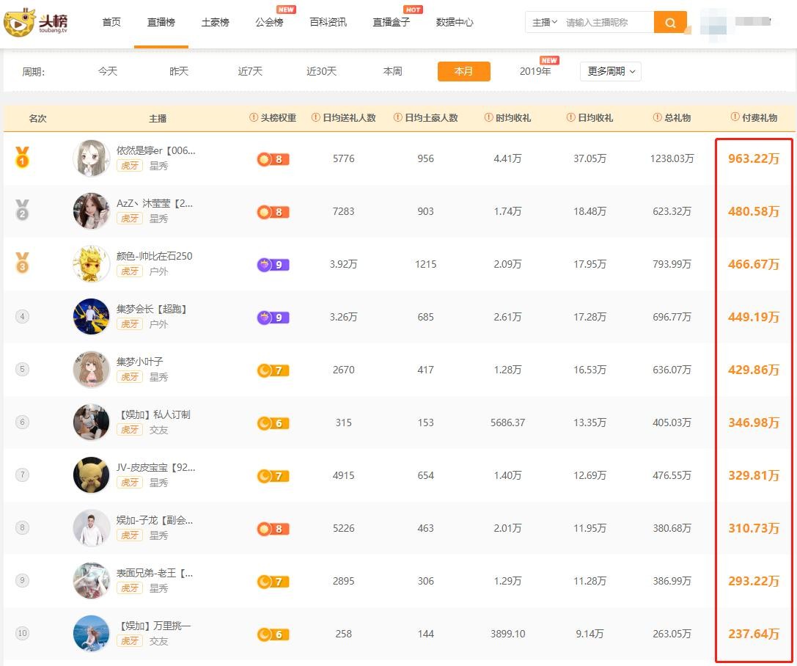Sort by the 总礼物 column header
The width and height of the screenshot is (797, 666).
click(672, 118)
